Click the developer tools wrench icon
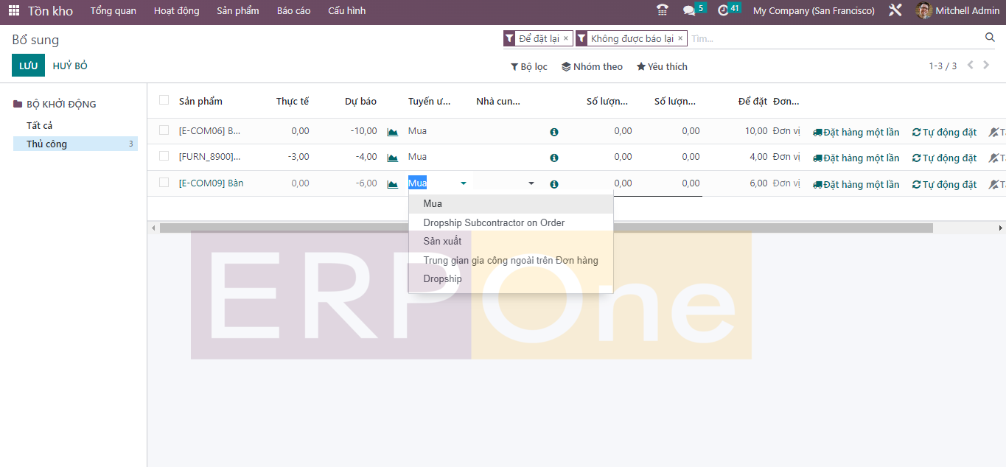The image size is (1006, 467). [895, 10]
